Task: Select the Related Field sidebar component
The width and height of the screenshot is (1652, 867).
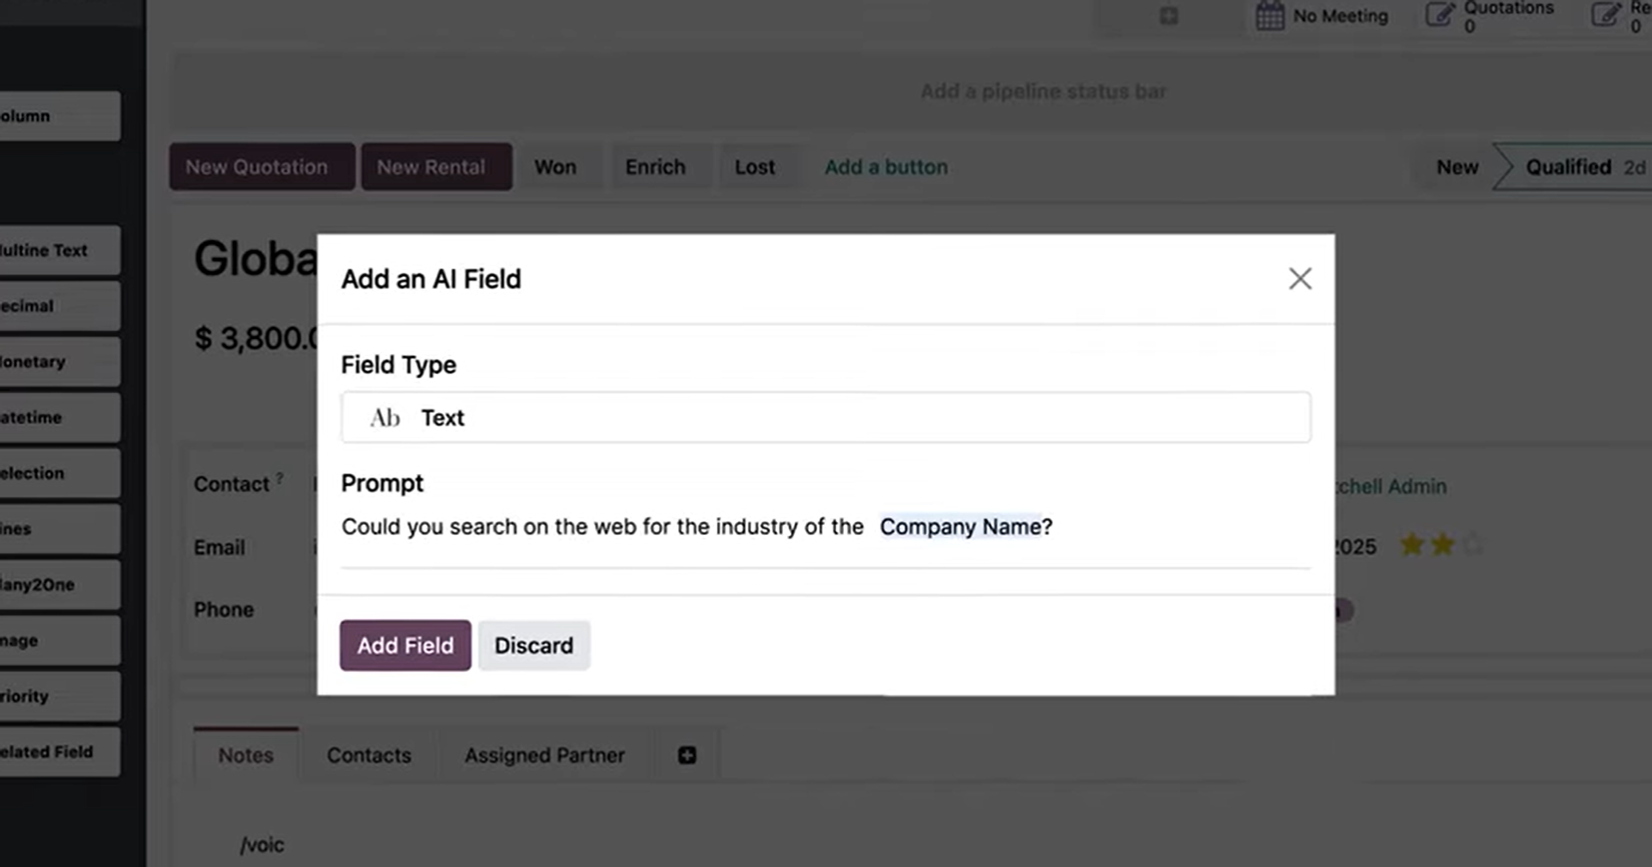Action: (x=59, y=752)
